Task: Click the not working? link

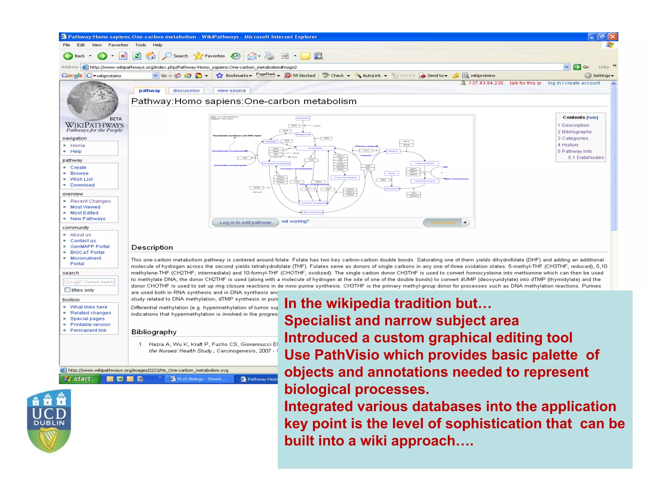Action: (x=295, y=221)
